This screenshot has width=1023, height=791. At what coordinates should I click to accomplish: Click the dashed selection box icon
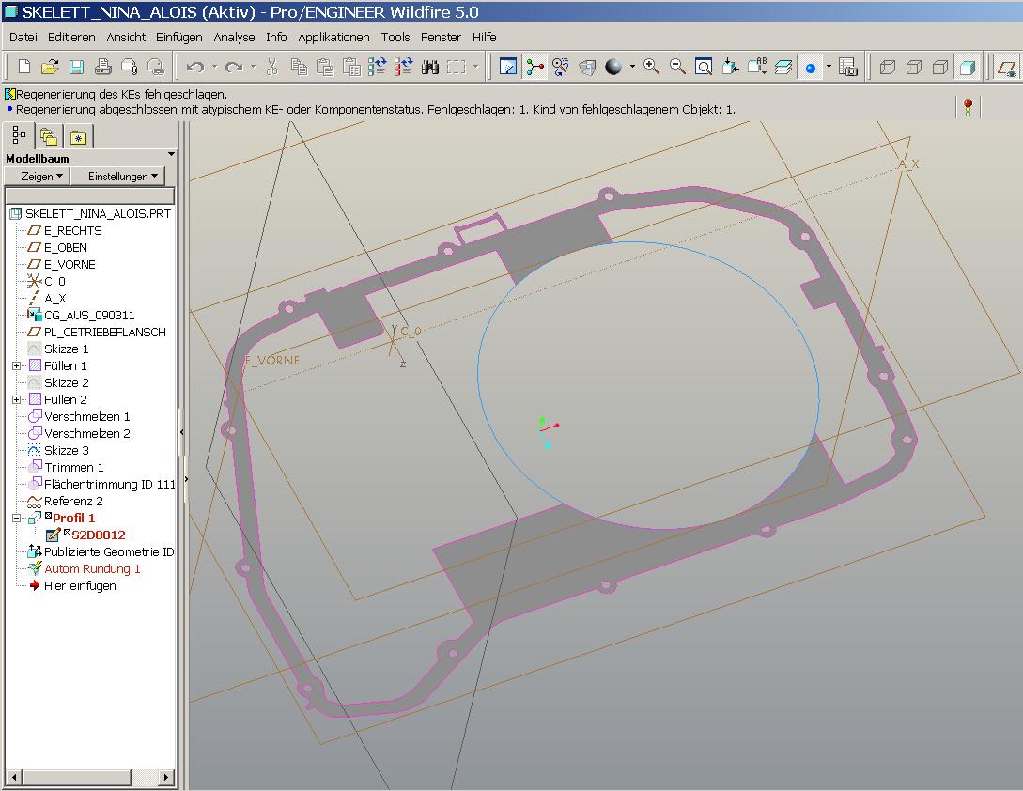[x=456, y=67]
